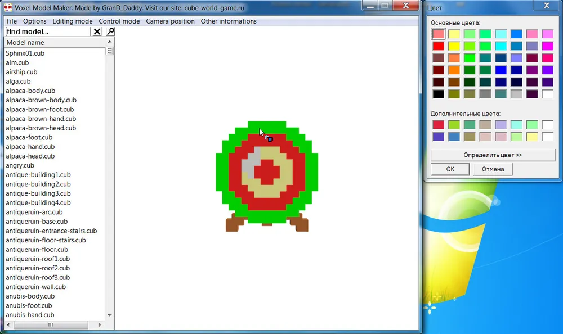Click the find model search field
The width and height of the screenshot is (563, 334).
coord(47,32)
